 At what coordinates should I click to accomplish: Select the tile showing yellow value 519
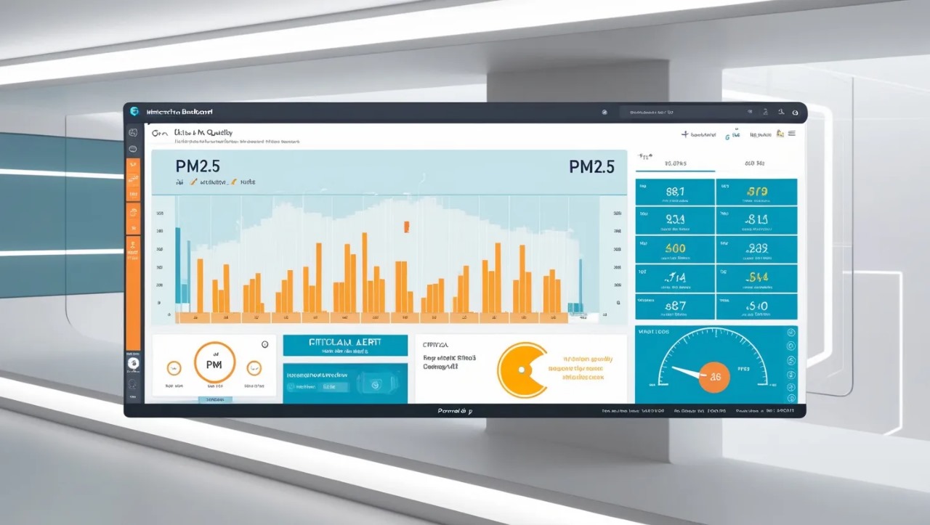[x=756, y=192]
